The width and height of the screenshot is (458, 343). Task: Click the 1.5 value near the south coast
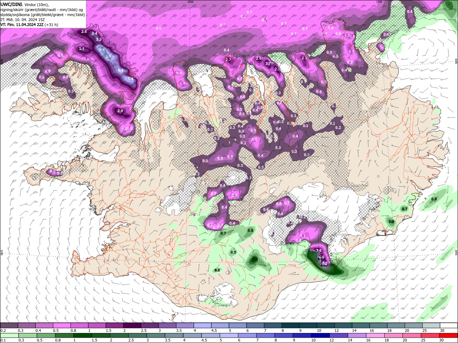coord(324,264)
